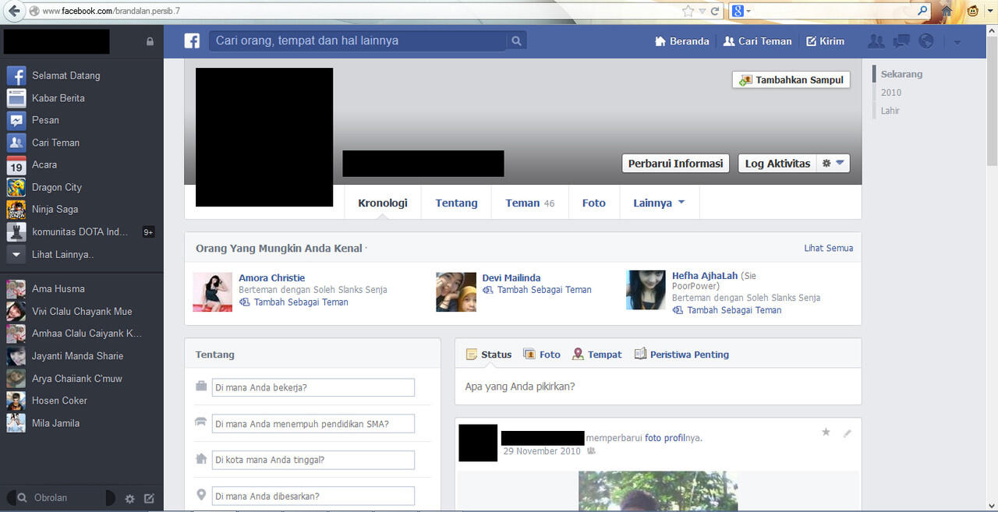
Task: Click the search magnifier button
Action: pos(516,41)
